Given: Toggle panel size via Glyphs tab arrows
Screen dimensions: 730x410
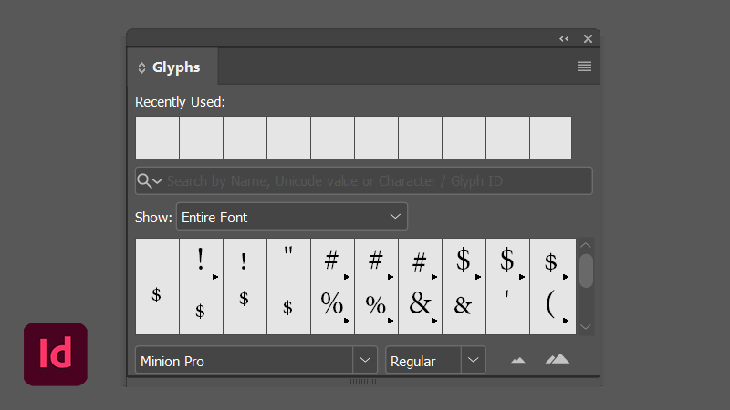Looking at the screenshot, I should click(x=141, y=67).
